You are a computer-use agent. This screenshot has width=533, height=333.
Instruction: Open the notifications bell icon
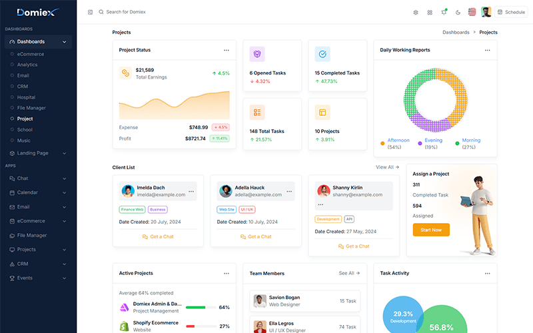tap(444, 12)
